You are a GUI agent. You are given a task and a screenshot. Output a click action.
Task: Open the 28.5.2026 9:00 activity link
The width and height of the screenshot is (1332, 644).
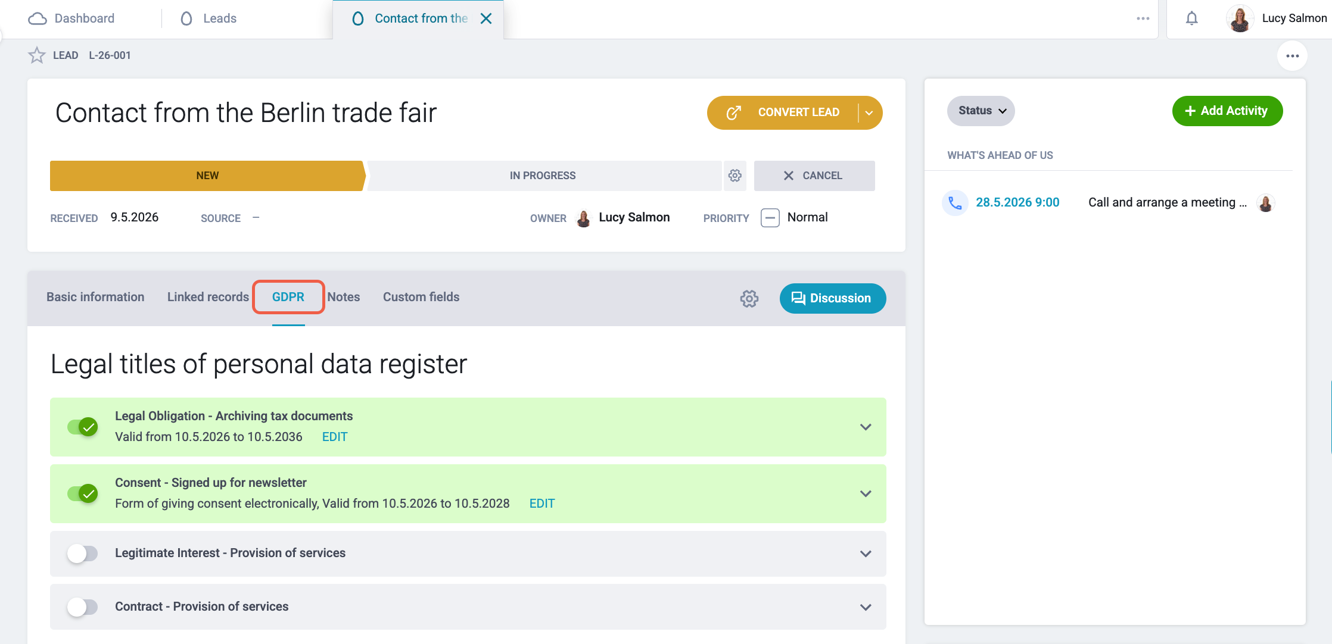[x=1017, y=202]
